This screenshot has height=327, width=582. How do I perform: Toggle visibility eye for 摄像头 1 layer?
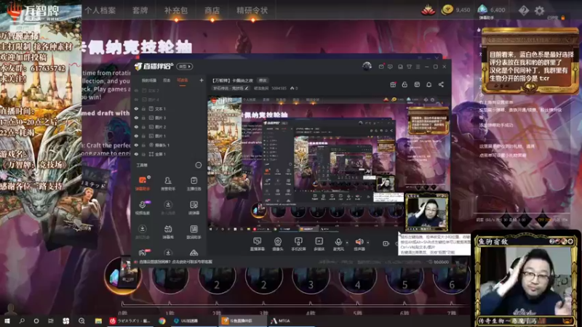[136, 145]
